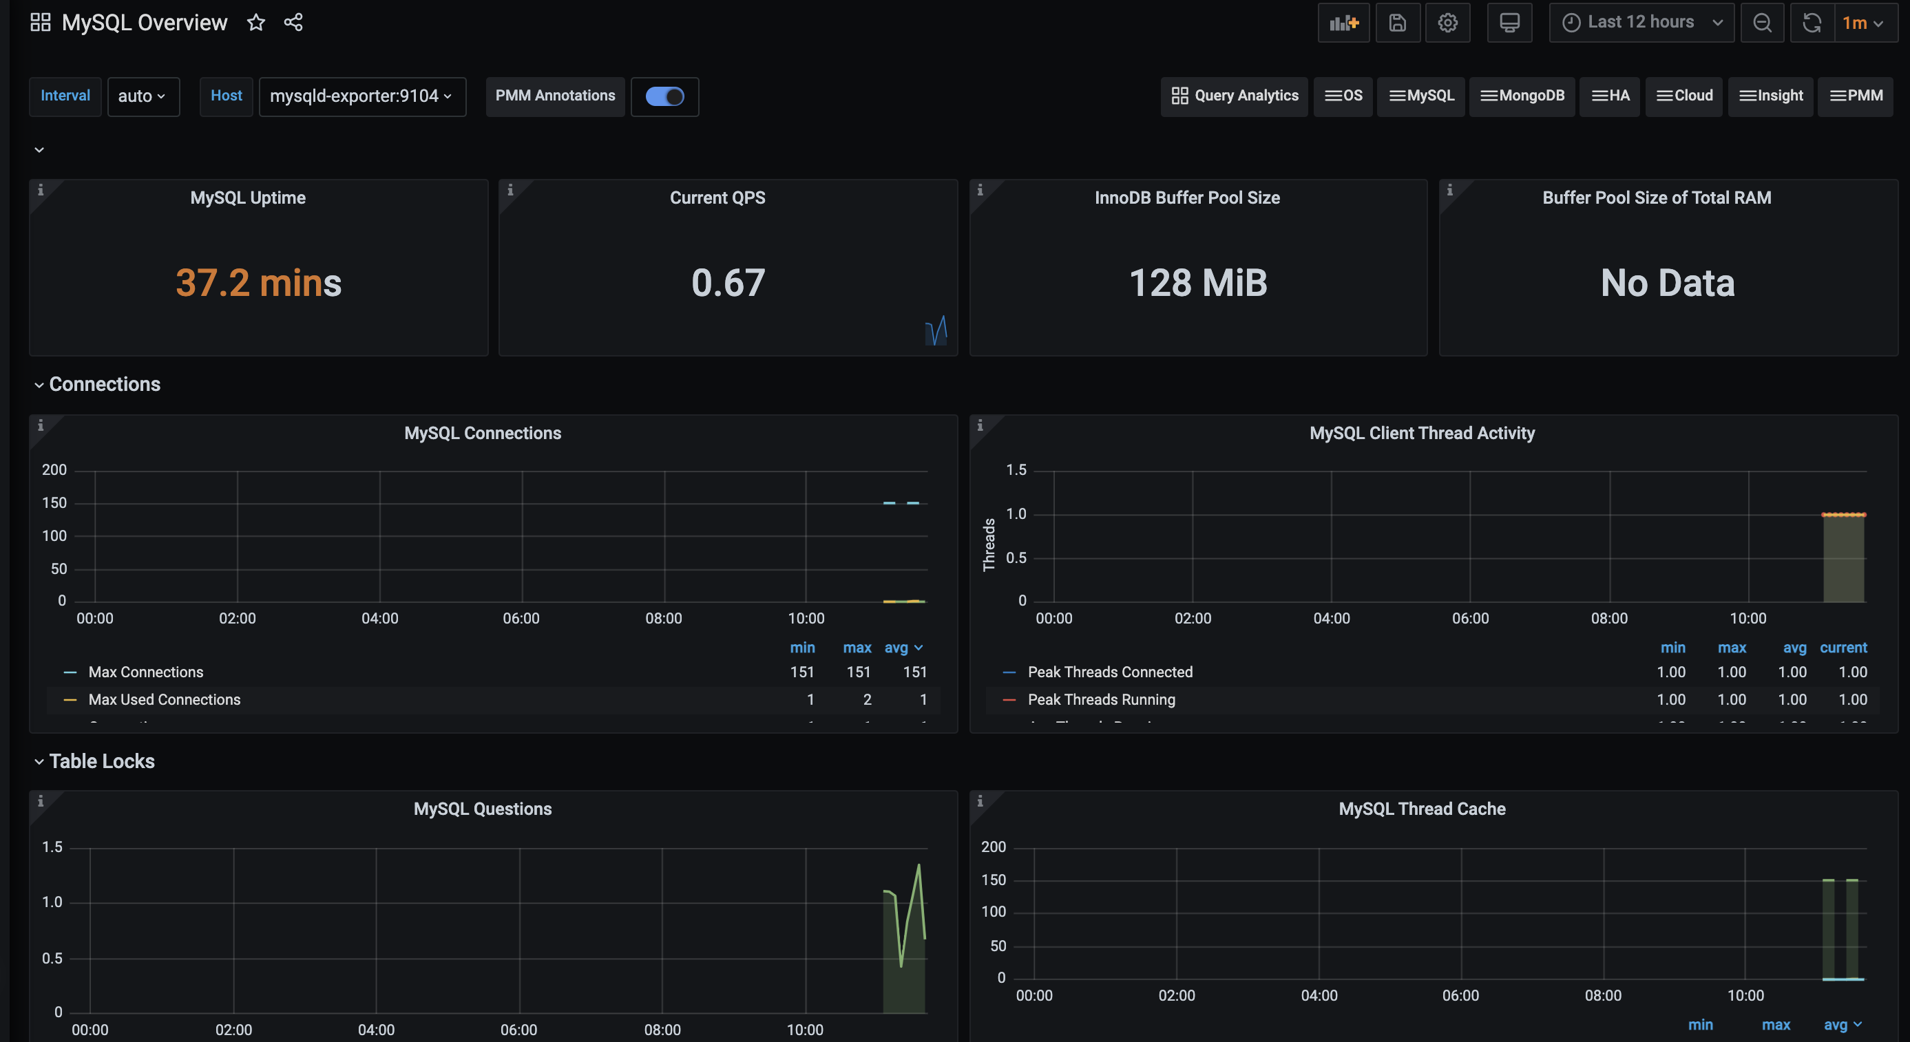Open info icon on MySQL Questions panel
Viewport: 1910px width, 1042px height.
[x=41, y=801]
